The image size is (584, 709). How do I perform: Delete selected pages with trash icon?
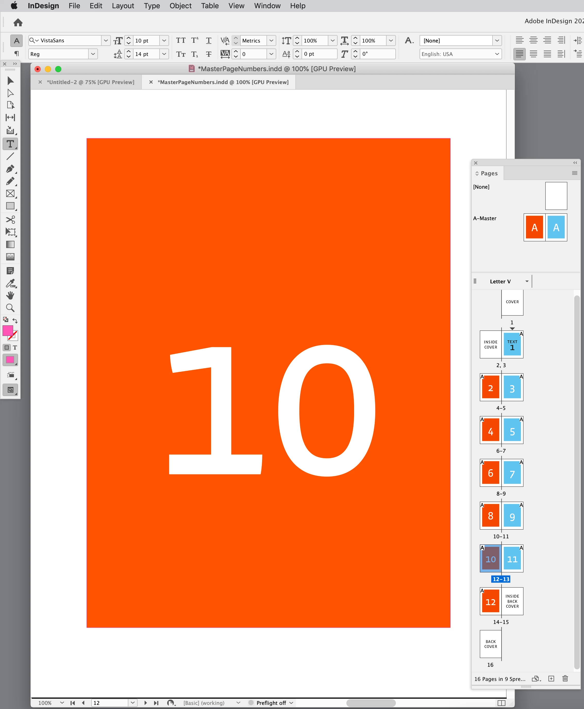[x=565, y=678]
